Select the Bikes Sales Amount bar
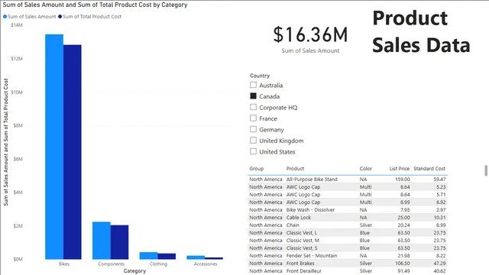Image resolution: width=489 pixels, height=275 pixels. tap(54, 147)
